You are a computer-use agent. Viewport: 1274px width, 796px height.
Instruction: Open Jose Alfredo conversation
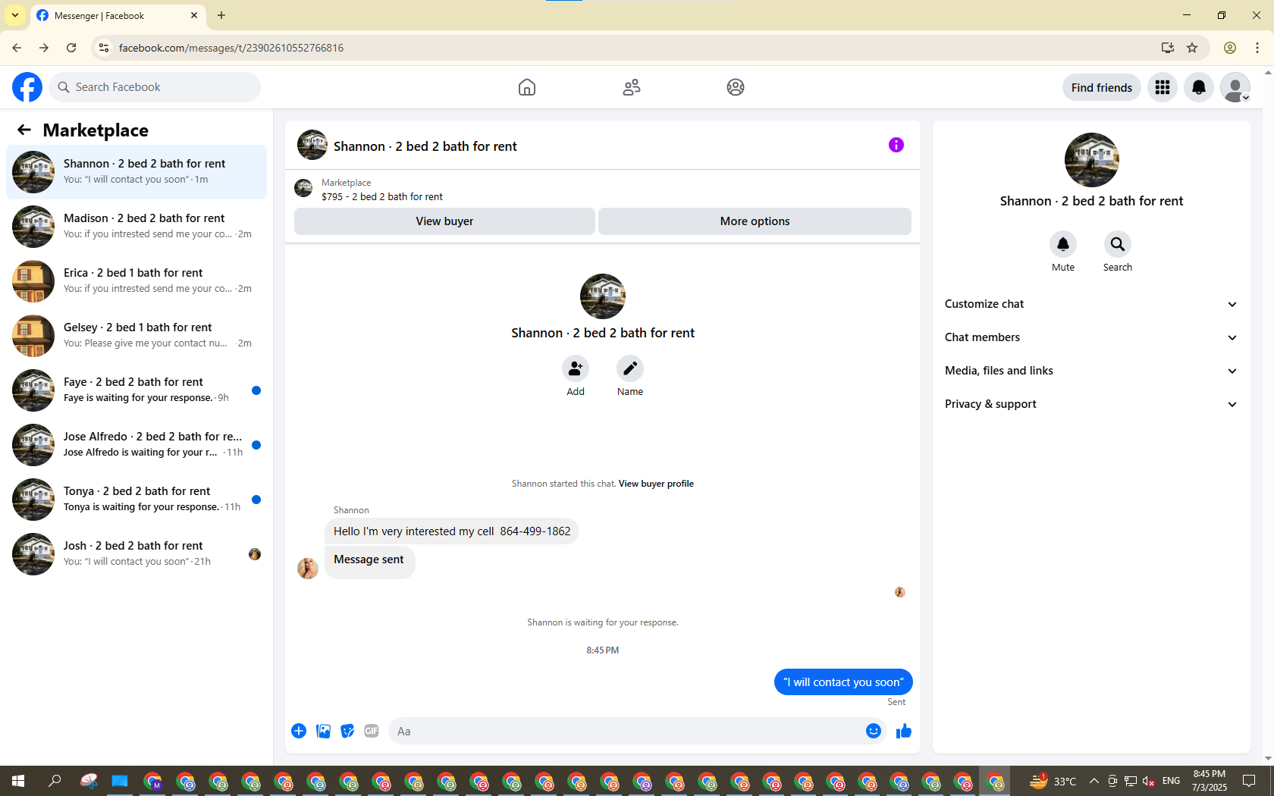[136, 445]
